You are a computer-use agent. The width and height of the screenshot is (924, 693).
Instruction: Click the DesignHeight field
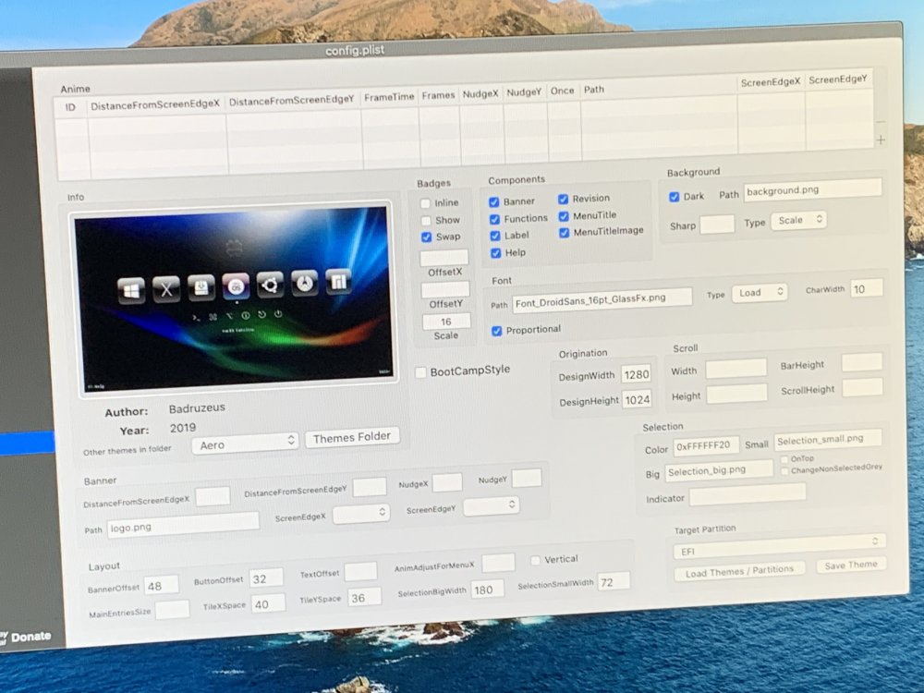[x=637, y=400]
